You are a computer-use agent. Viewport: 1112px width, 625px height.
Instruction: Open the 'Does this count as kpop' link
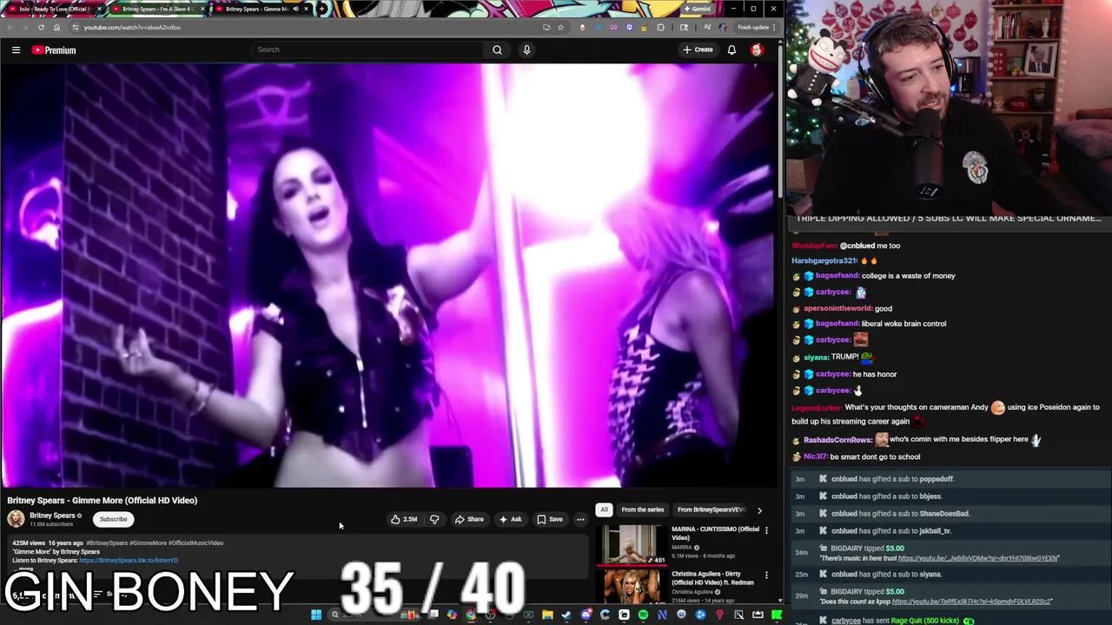972,602
